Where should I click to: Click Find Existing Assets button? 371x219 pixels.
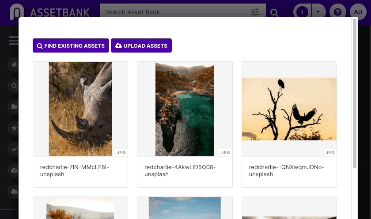click(x=71, y=45)
